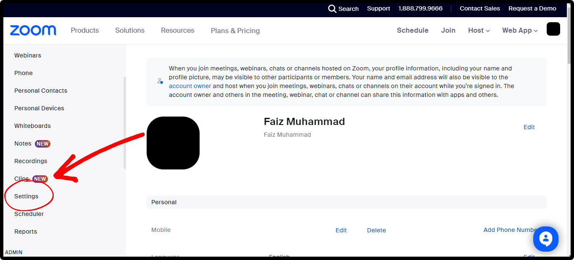Click the account owner link

[190, 86]
